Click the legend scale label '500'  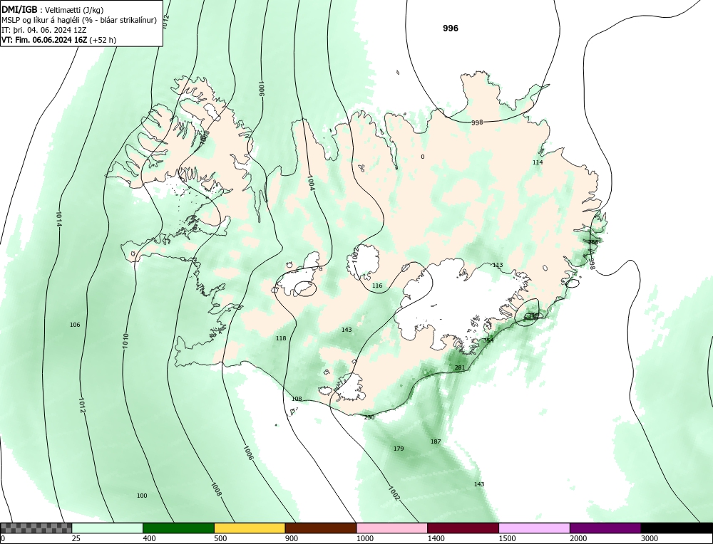coord(220,539)
